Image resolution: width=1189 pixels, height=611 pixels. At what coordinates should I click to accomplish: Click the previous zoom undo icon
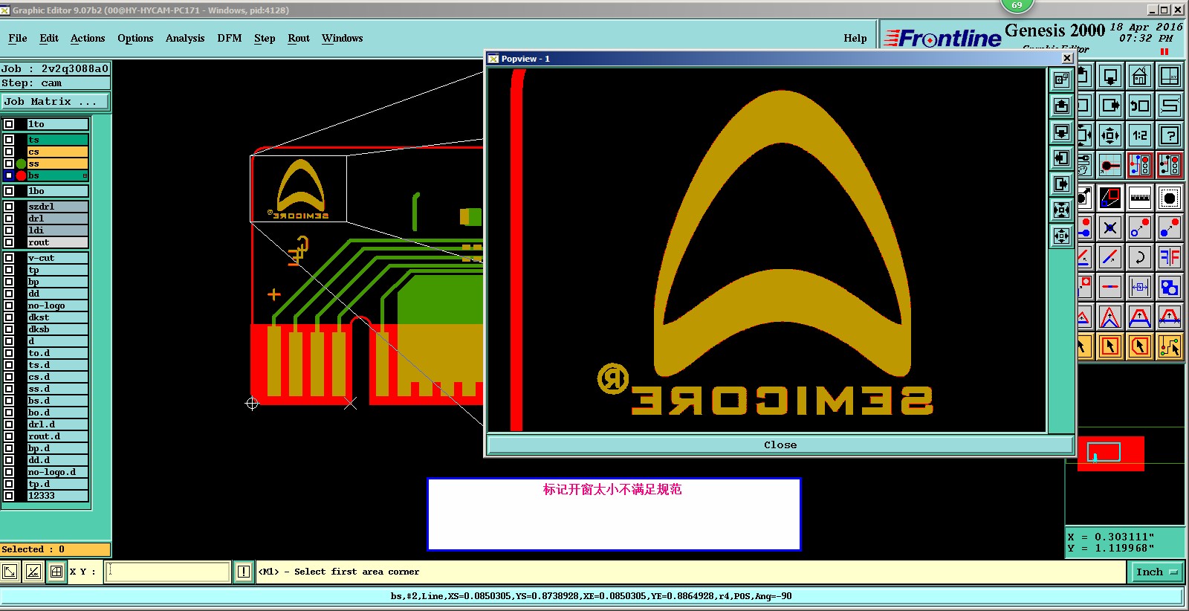[x=1139, y=106]
